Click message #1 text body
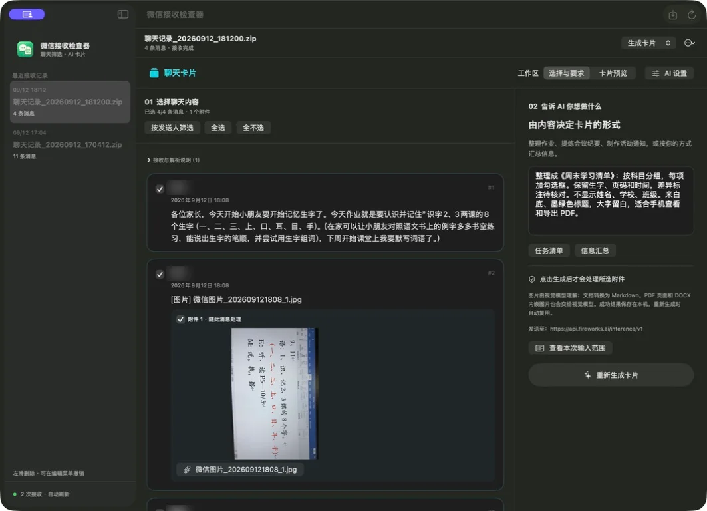Image resolution: width=707 pixels, height=511 pixels. 333,226
